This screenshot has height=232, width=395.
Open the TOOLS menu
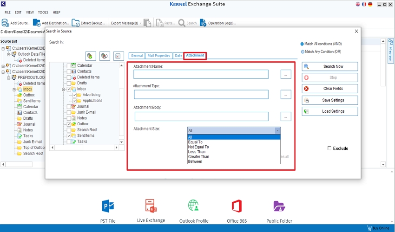pos(43,13)
